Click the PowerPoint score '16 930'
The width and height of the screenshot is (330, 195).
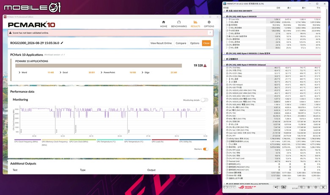(x=132, y=72)
